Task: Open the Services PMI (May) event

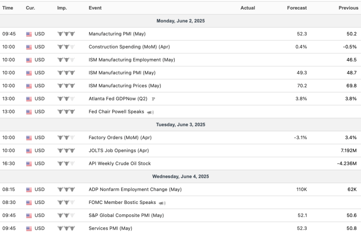Action: [110, 228]
